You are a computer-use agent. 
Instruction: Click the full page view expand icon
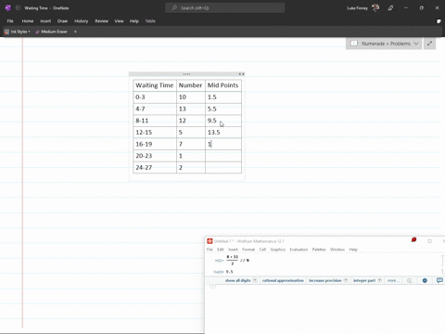429,44
